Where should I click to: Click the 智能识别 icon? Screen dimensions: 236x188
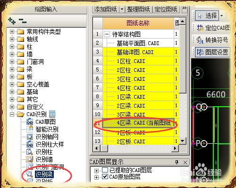click(30, 129)
